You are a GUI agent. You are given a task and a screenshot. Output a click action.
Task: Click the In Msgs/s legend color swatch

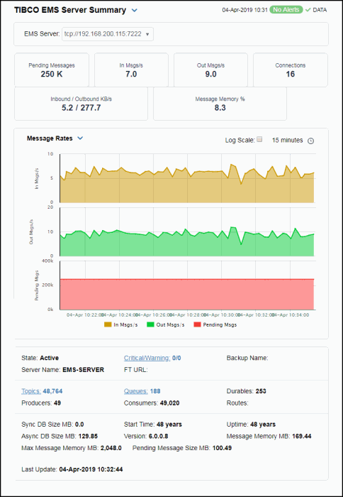click(x=108, y=325)
